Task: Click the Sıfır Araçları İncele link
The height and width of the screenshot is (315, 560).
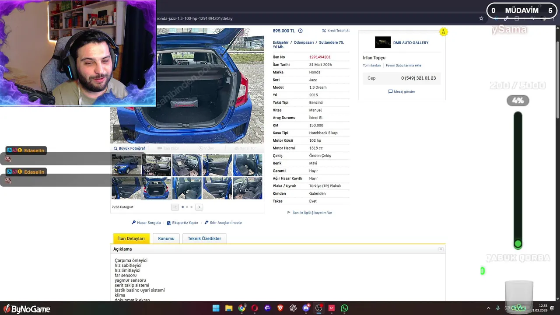Action: (226, 223)
